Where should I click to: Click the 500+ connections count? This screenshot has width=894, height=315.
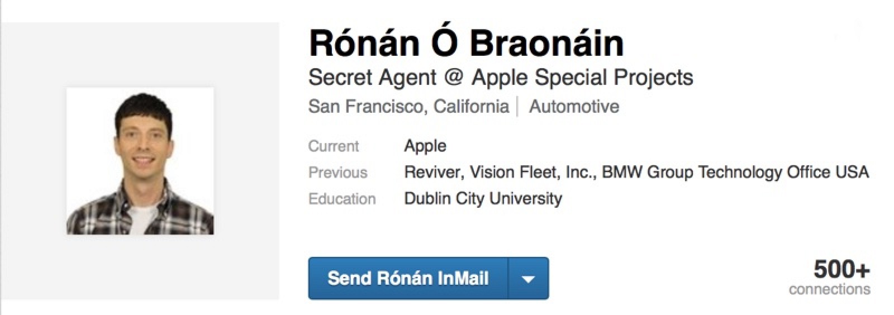[x=841, y=270]
